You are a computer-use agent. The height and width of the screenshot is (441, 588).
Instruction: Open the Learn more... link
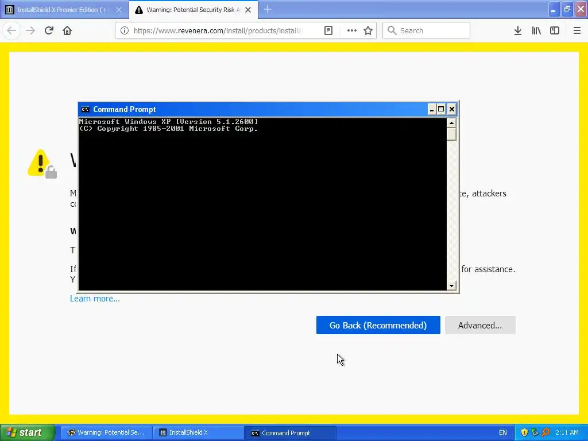[x=95, y=299]
